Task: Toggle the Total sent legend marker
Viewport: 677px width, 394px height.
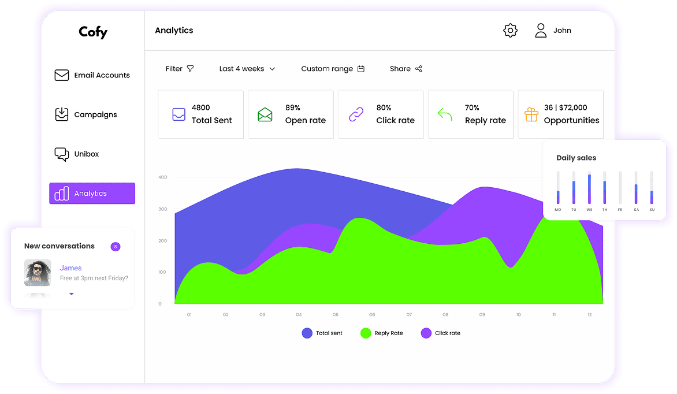Action: [x=306, y=333]
